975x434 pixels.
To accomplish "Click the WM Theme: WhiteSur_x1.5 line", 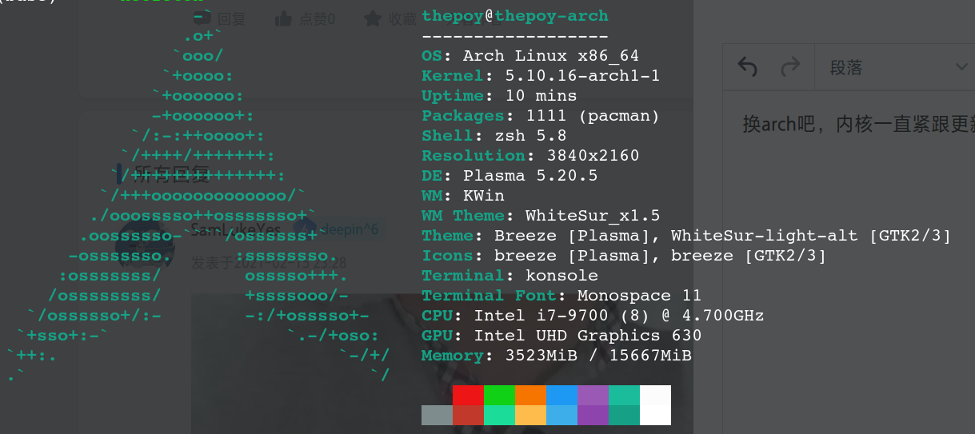I will pyautogui.click(x=541, y=216).
